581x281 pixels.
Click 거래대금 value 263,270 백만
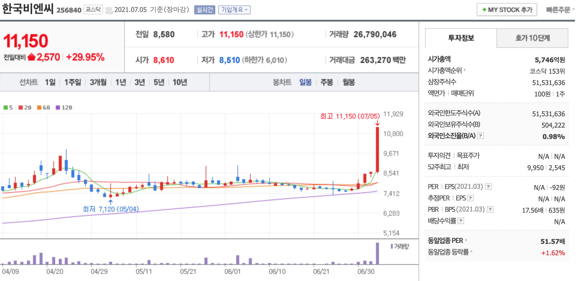tap(383, 60)
